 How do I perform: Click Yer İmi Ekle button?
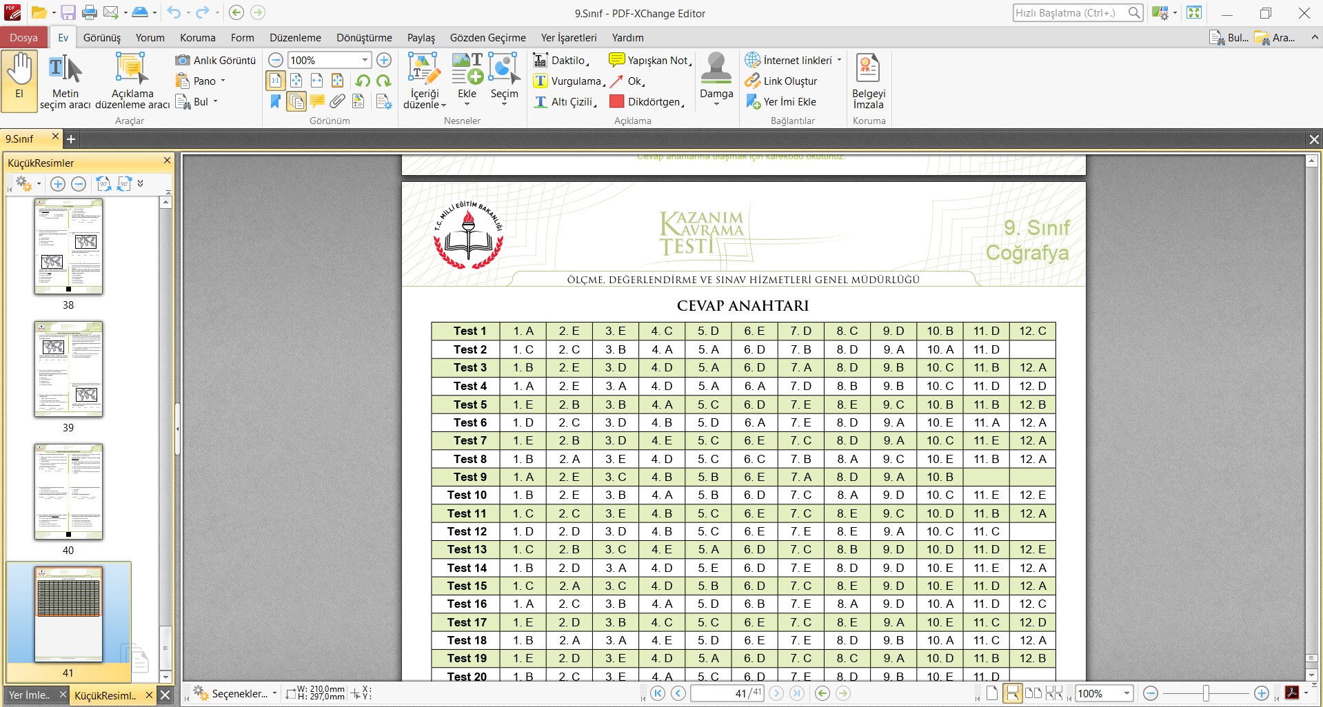pyautogui.click(x=781, y=102)
